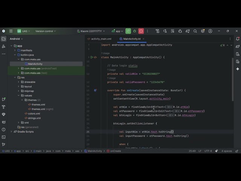This screenshot has height=181, width=241.
Task: Open Resource Manager sidebar icon
Action: [3, 46]
